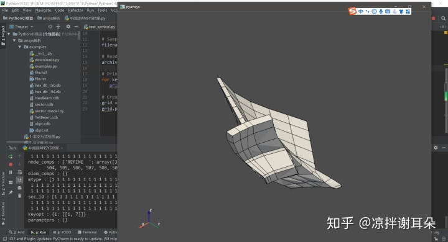The image size is (448, 242).
Task: Open Project panel settings gear
Action: 68,27
